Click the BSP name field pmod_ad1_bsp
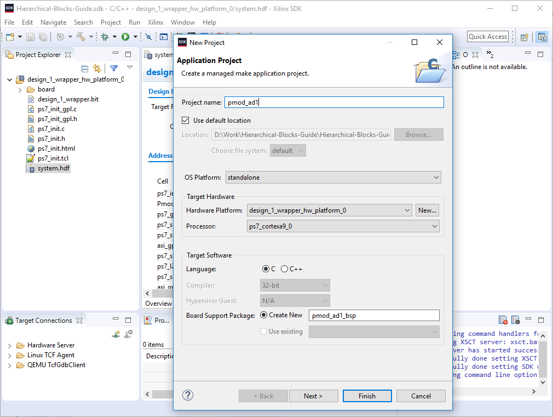The width and height of the screenshot is (553, 417). point(374,315)
